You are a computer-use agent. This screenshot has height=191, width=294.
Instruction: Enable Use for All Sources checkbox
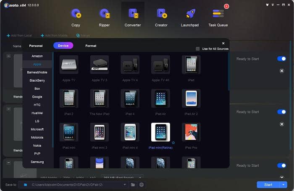pos(198,49)
